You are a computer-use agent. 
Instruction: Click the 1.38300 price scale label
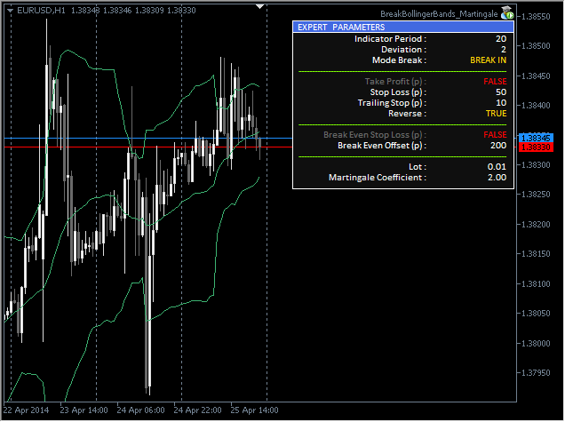(536, 165)
